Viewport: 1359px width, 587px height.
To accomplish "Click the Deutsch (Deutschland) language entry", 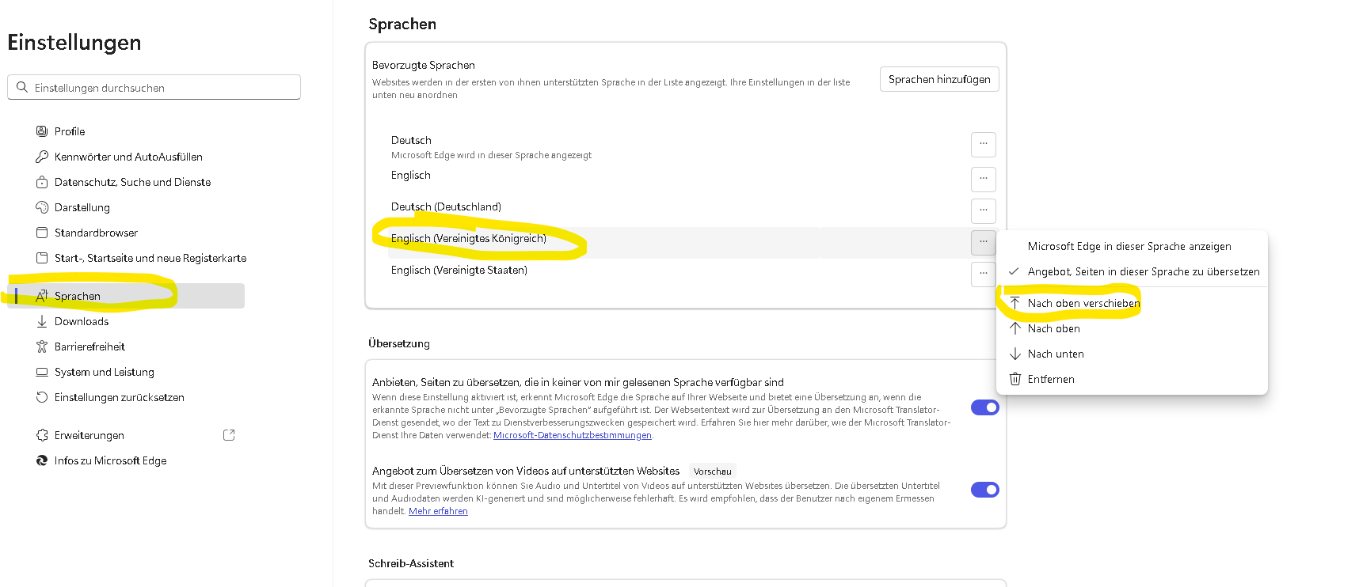I will coord(446,206).
